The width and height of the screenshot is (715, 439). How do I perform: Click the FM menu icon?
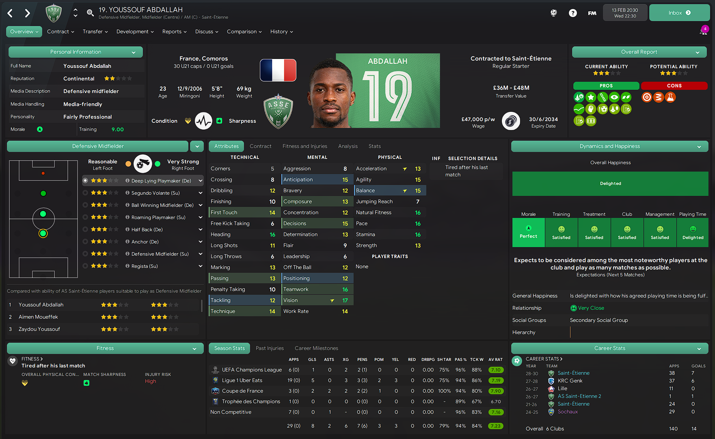click(x=592, y=13)
